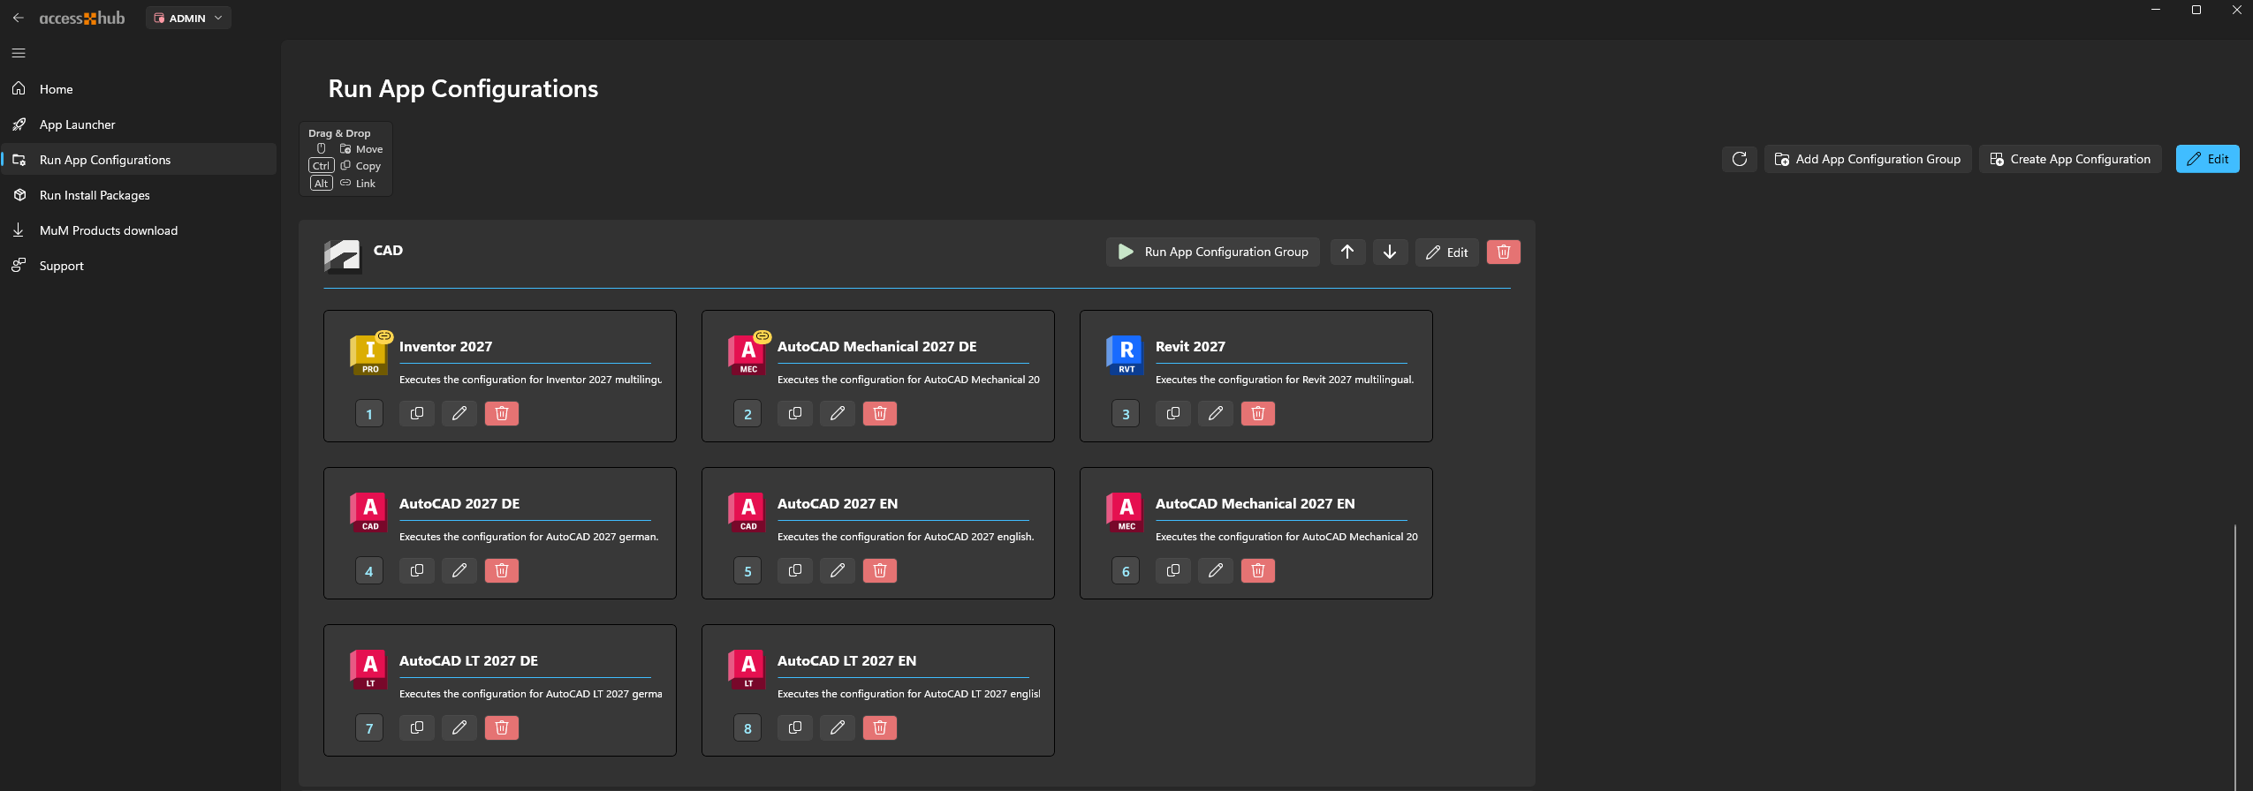
Task: Copy the AutoCAD LT 2027 EN configuration
Action: coord(795,727)
